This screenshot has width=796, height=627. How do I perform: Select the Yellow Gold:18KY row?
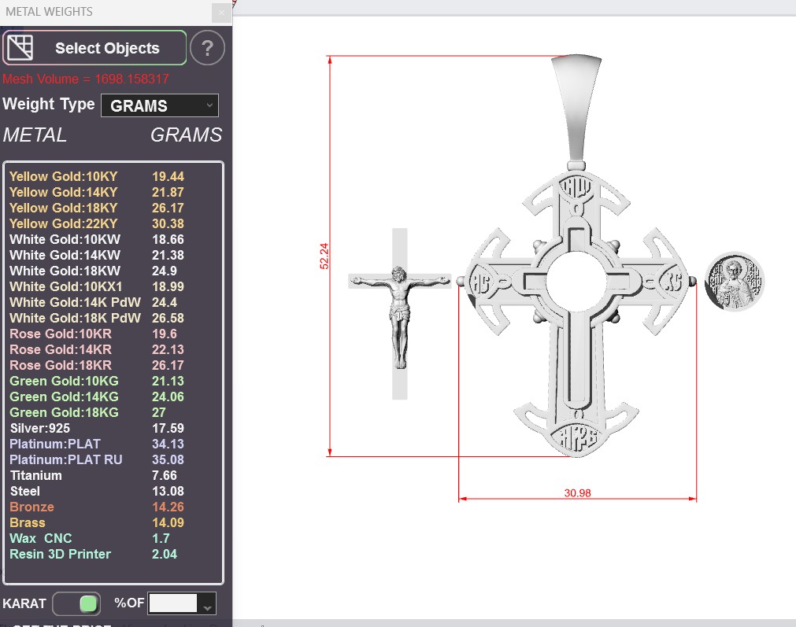coord(97,208)
